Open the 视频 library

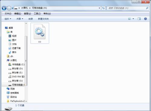pos(14,36)
